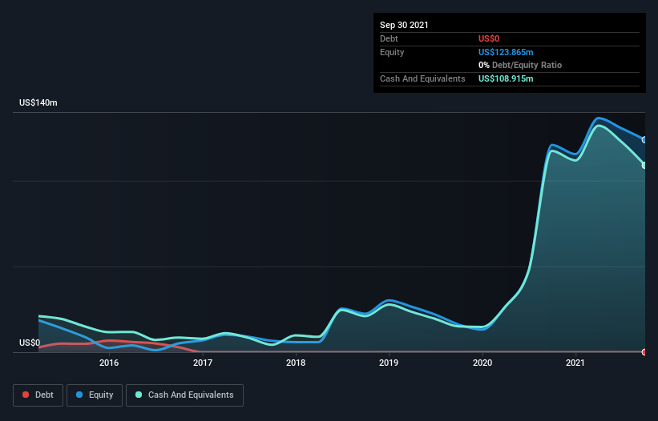Click the blue Equity end-point marker
658x421 pixels.
[644, 140]
